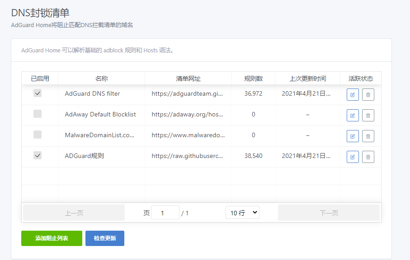
Task: Delete the AdAway Default Blocklist entry
Action: [x=368, y=116]
